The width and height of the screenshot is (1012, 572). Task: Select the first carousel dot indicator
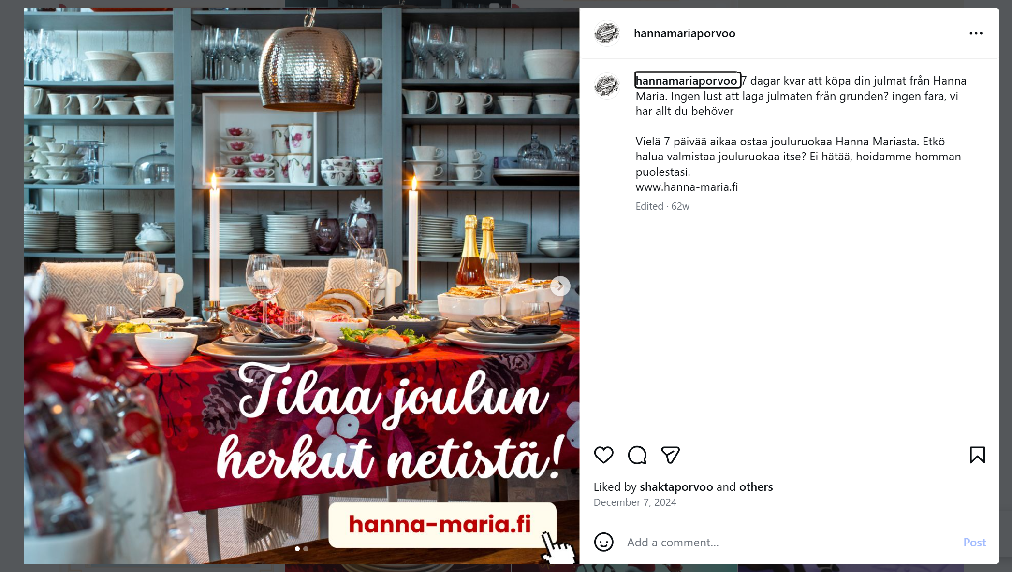[297, 549]
